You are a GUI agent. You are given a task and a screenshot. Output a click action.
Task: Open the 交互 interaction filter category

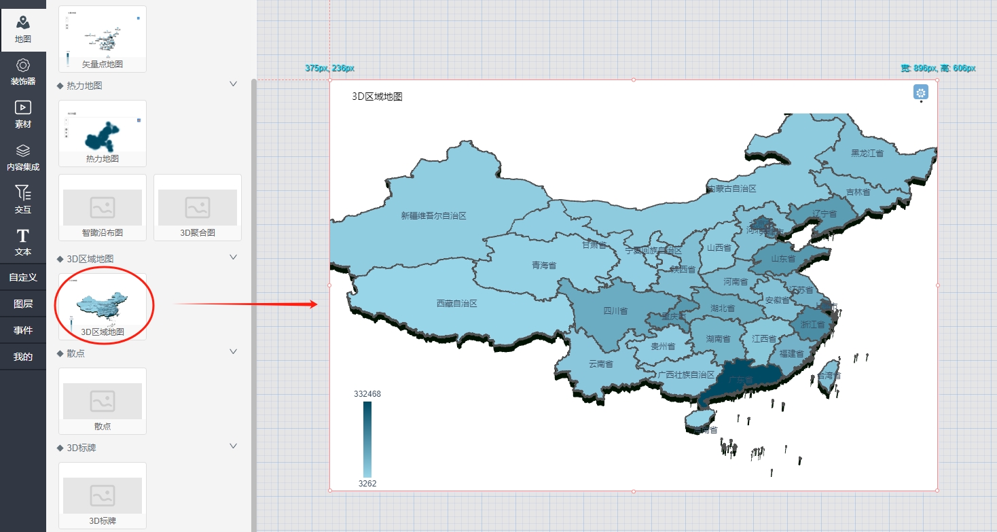(23, 200)
